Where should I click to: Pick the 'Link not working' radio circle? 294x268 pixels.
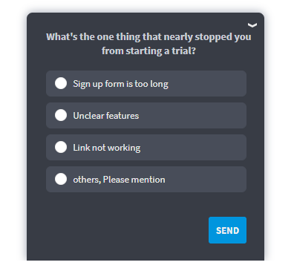click(61, 147)
